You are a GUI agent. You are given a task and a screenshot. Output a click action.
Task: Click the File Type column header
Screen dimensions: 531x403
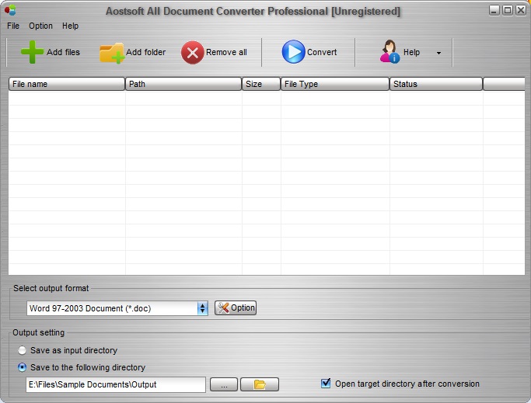[335, 84]
